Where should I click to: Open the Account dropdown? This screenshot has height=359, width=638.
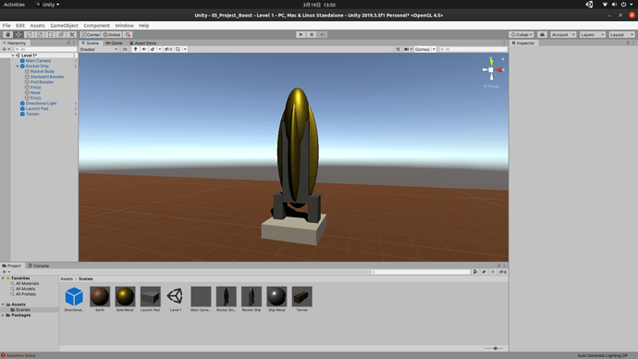click(x=563, y=34)
